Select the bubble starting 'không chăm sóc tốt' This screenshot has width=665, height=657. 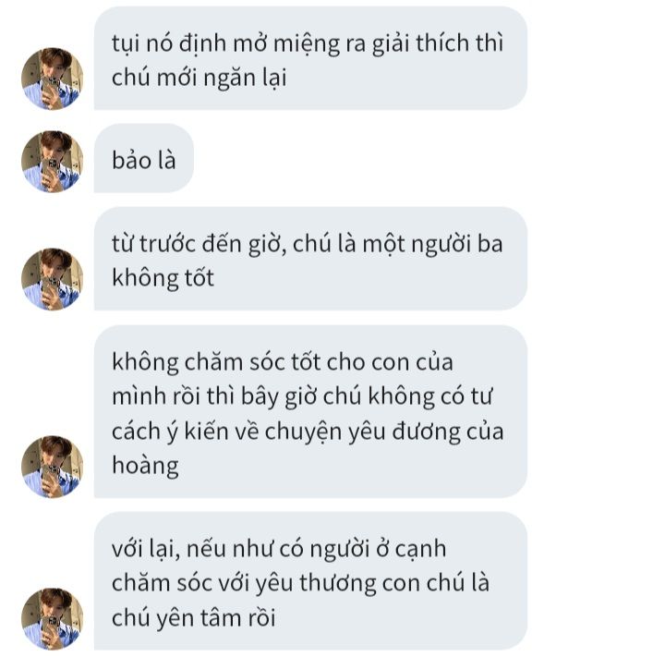[x=310, y=411]
